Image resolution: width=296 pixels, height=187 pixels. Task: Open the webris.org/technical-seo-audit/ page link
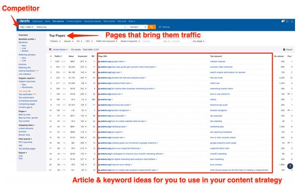click(115, 105)
